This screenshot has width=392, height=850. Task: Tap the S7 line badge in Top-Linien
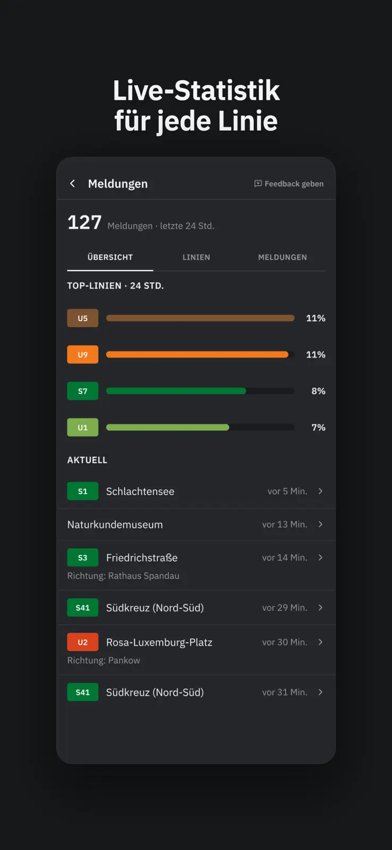click(83, 391)
